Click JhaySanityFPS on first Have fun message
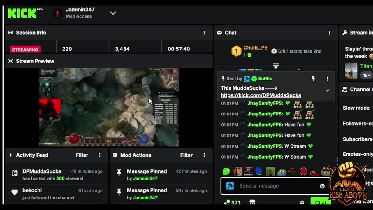 click(x=265, y=125)
